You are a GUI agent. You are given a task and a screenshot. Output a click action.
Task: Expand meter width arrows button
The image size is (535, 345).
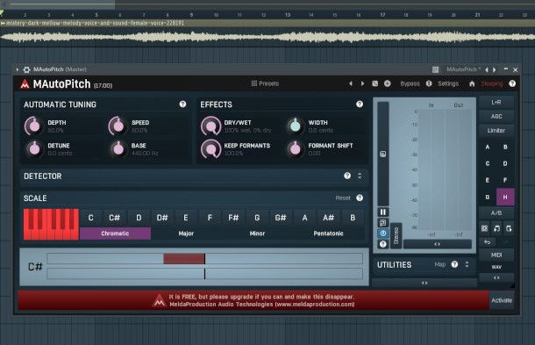pyautogui.click(x=437, y=244)
